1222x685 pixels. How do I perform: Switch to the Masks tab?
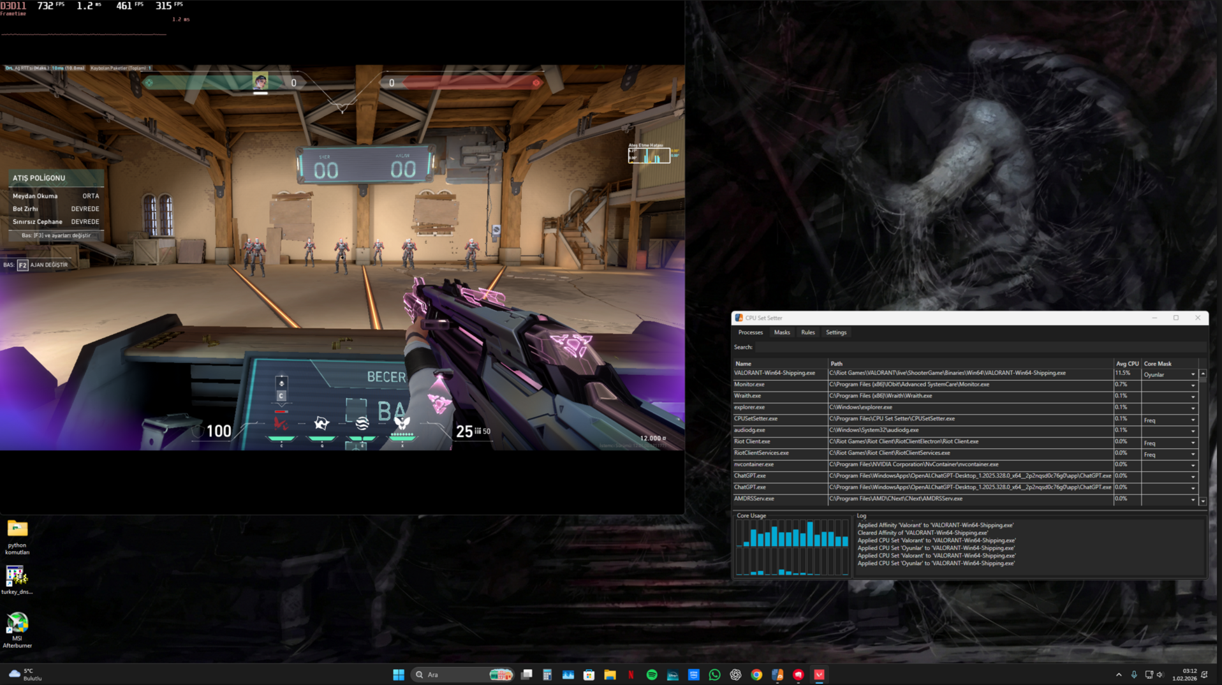click(x=782, y=332)
